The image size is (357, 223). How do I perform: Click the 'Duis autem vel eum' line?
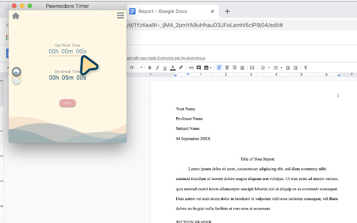[x=257, y=198]
